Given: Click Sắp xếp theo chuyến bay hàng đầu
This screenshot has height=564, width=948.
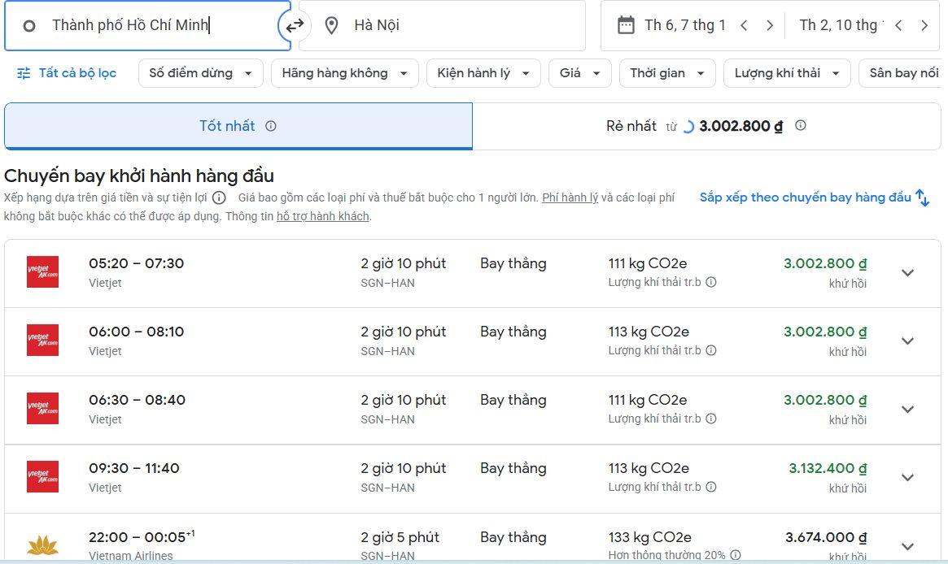Looking at the screenshot, I should [x=806, y=197].
